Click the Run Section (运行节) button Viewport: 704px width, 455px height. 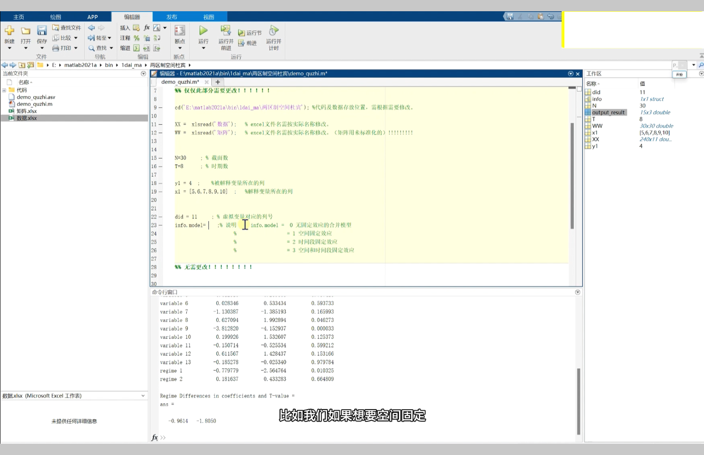tap(250, 33)
